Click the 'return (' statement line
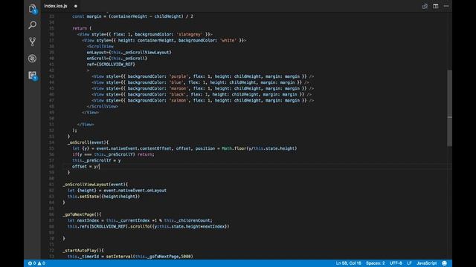Viewport: 476px width, 267px height. [x=82, y=28]
